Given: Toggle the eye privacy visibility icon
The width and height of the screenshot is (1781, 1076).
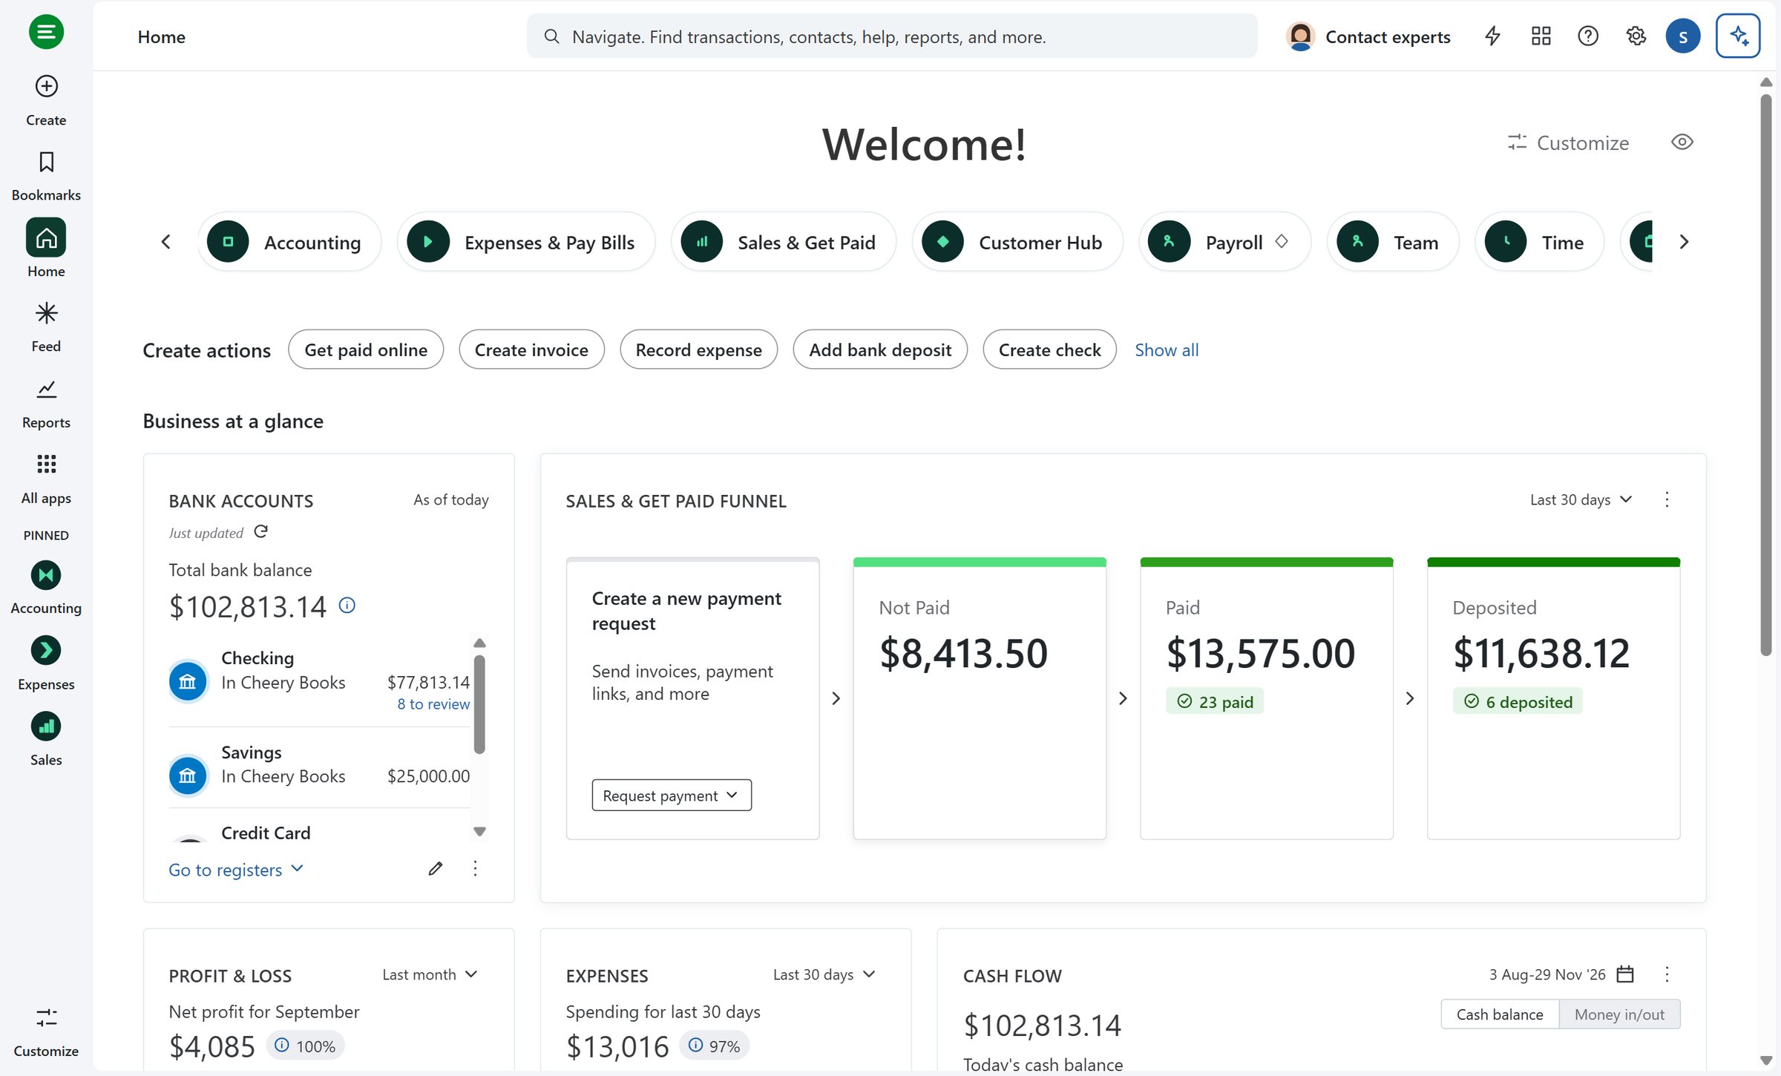Looking at the screenshot, I should pos(1682,142).
